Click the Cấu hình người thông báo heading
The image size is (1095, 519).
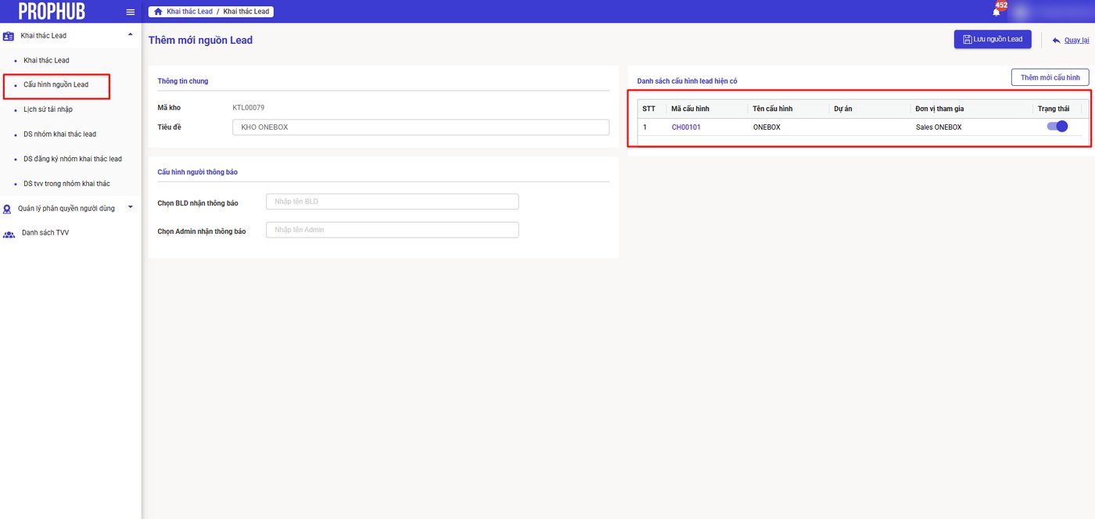click(x=197, y=172)
